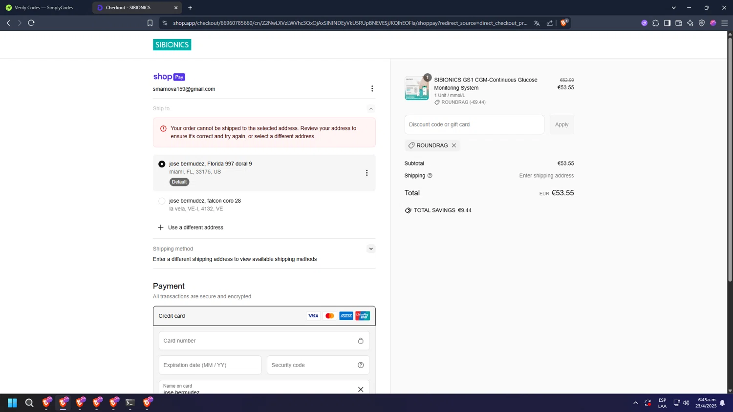This screenshot has height=412, width=733.
Task: Focus the Expiration date field
Action: coord(210,365)
